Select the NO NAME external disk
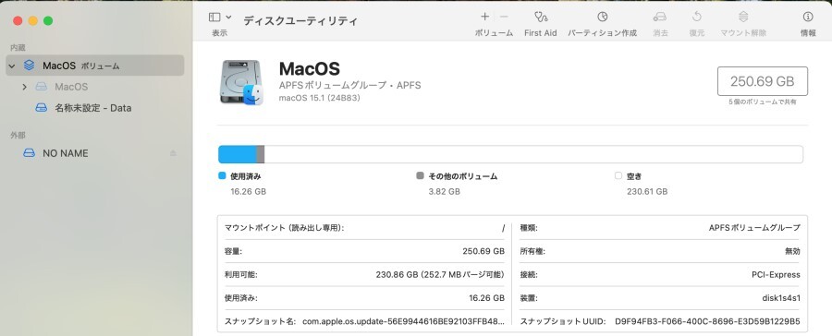This screenshot has width=832, height=336. point(95,153)
